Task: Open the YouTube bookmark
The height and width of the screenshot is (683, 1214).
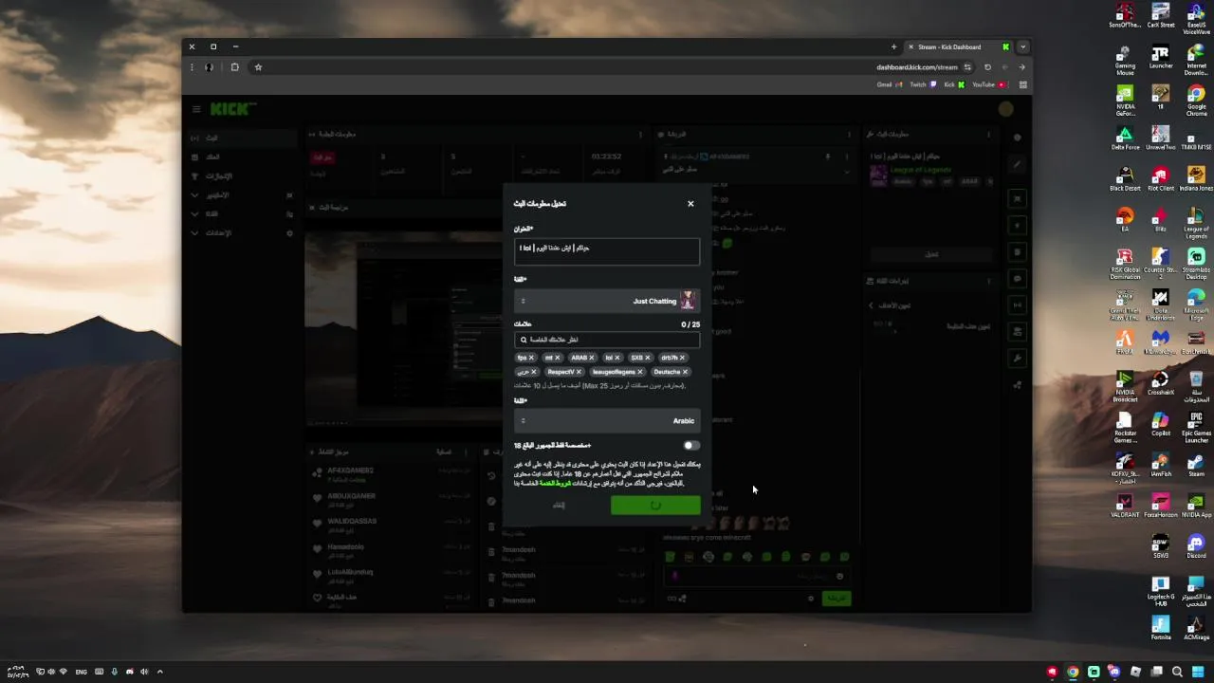Action: click(988, 84)
